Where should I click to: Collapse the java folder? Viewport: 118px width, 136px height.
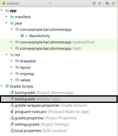coord(7,23)
